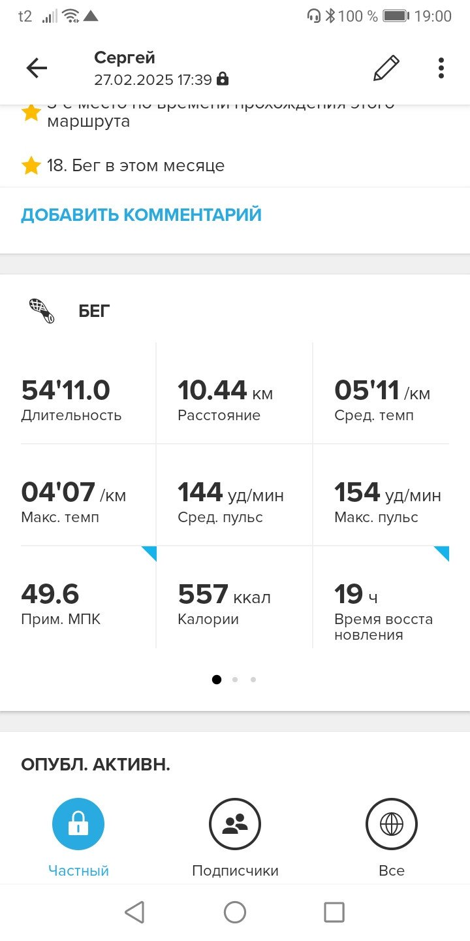The image size is (470, 941).
Task: Select the Подписчики followers icon
Action: point(235,824)
